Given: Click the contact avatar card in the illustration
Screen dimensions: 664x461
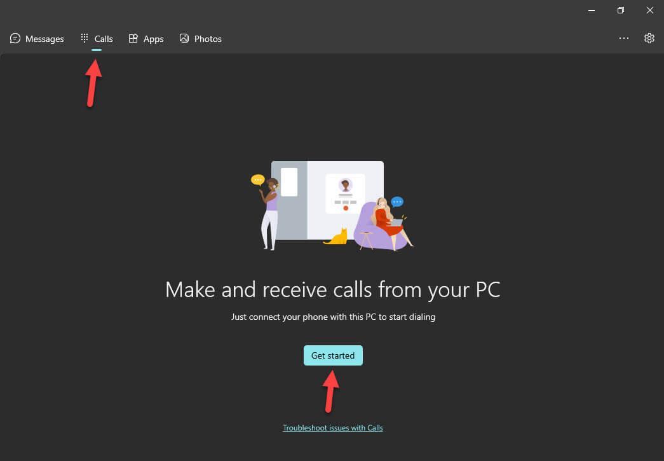Looking at the screenshot, I should [345, 193].
